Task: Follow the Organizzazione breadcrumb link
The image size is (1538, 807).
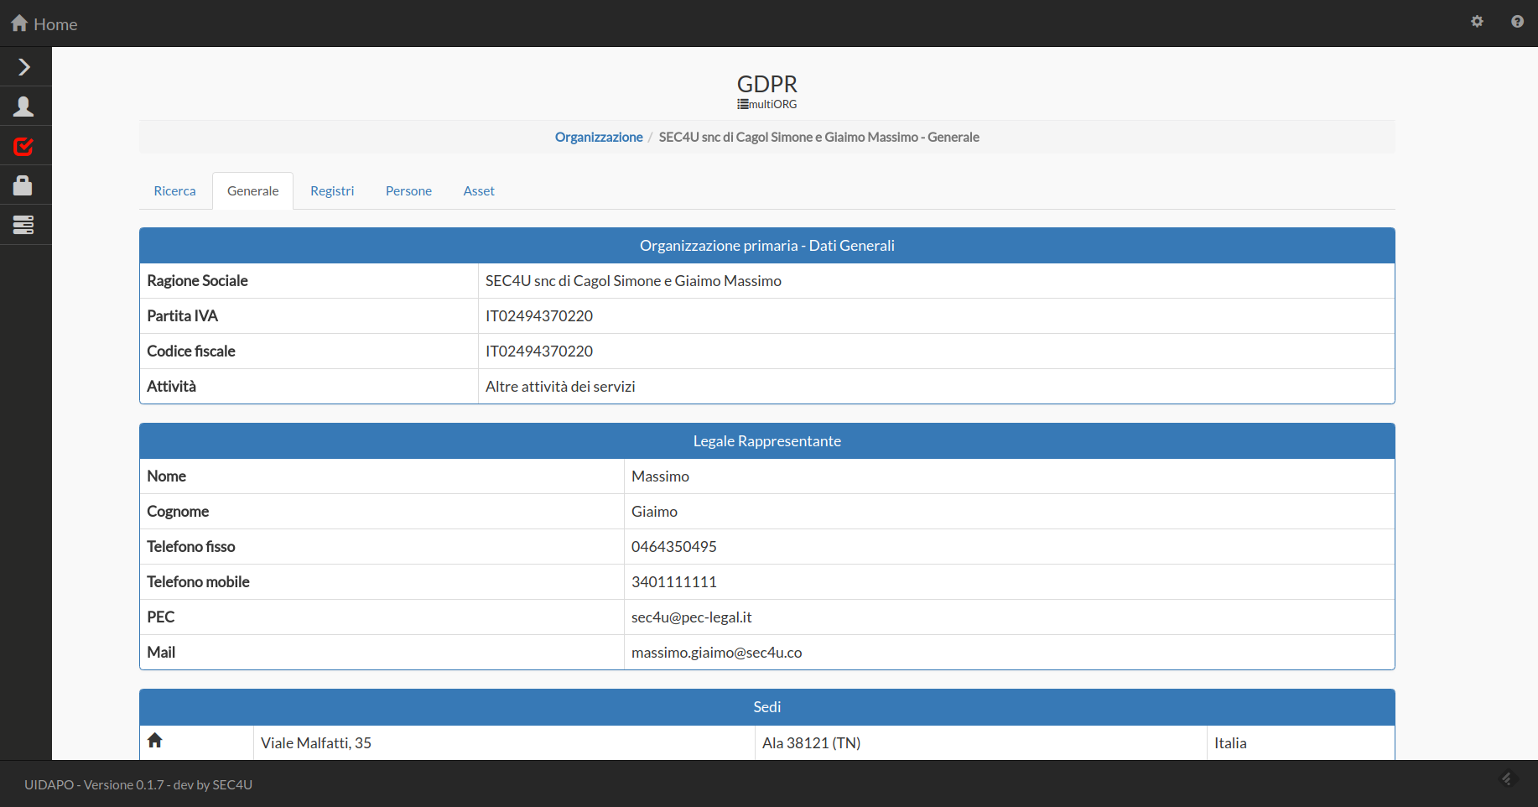Action: (x=599, y=137)
